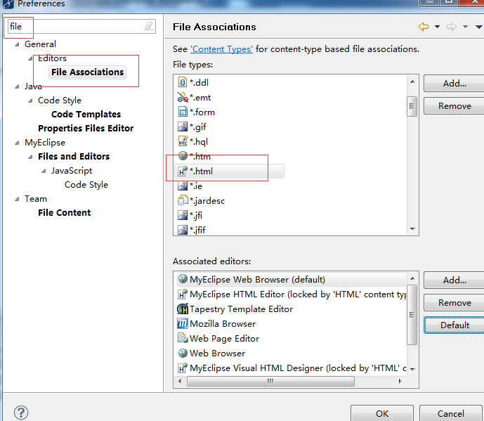This screenshot has width=484, height=421.
Task: Click the *.htm globe icon
Action: tap(183, 156)
